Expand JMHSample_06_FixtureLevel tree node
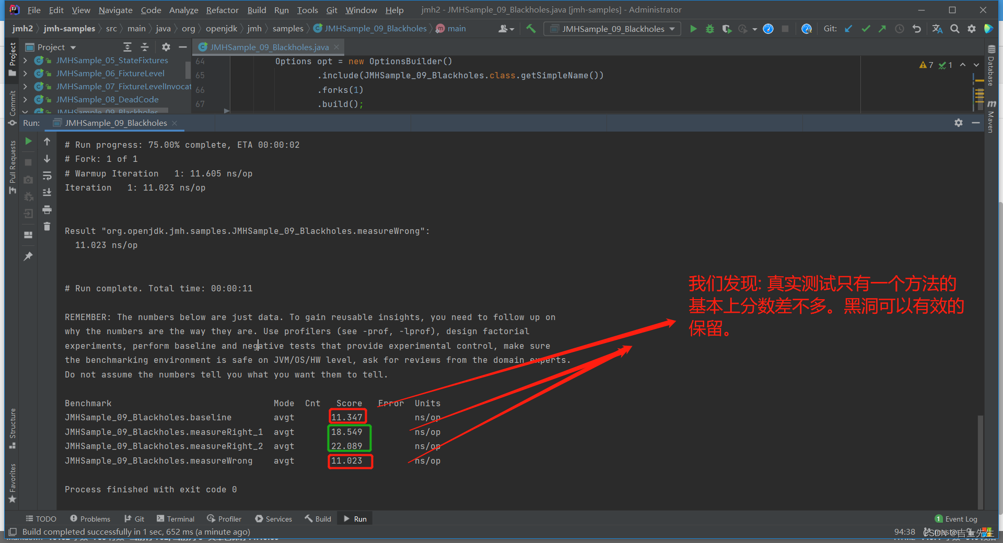Viewport: 1003px width, 543px height. click(25, 74)
